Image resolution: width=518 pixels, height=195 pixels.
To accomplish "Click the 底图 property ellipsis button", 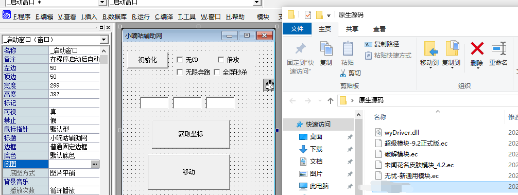I will coord(95,164).
